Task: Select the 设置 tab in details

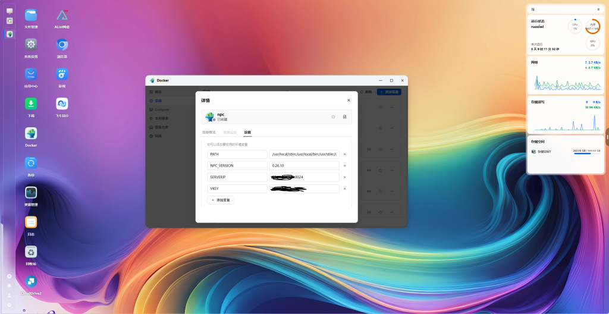Action: pos(247,132)
